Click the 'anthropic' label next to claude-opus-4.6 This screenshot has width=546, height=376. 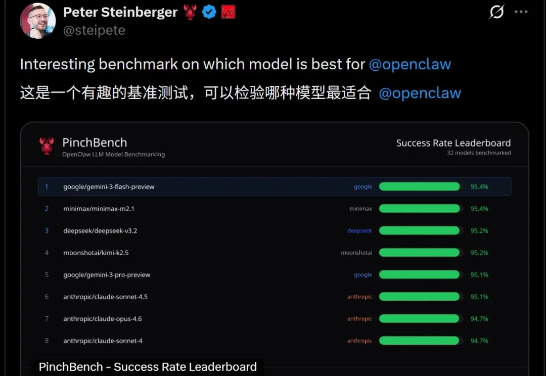(x=359, y=319)
